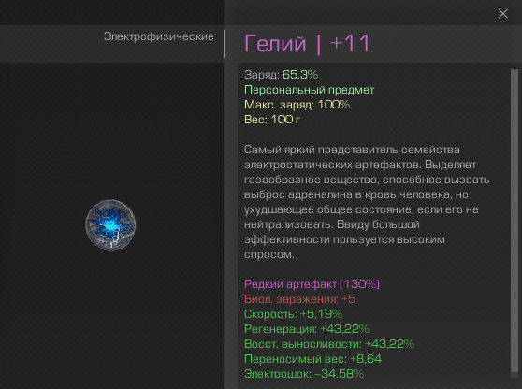Click the +11 upgrade level in the title
The height and width of the screenshot is (389, 522).
tap(350, 44)
